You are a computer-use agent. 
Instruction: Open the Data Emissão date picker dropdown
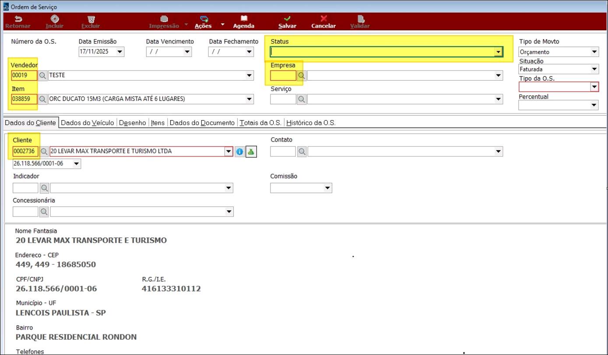[x=120, y=52]
